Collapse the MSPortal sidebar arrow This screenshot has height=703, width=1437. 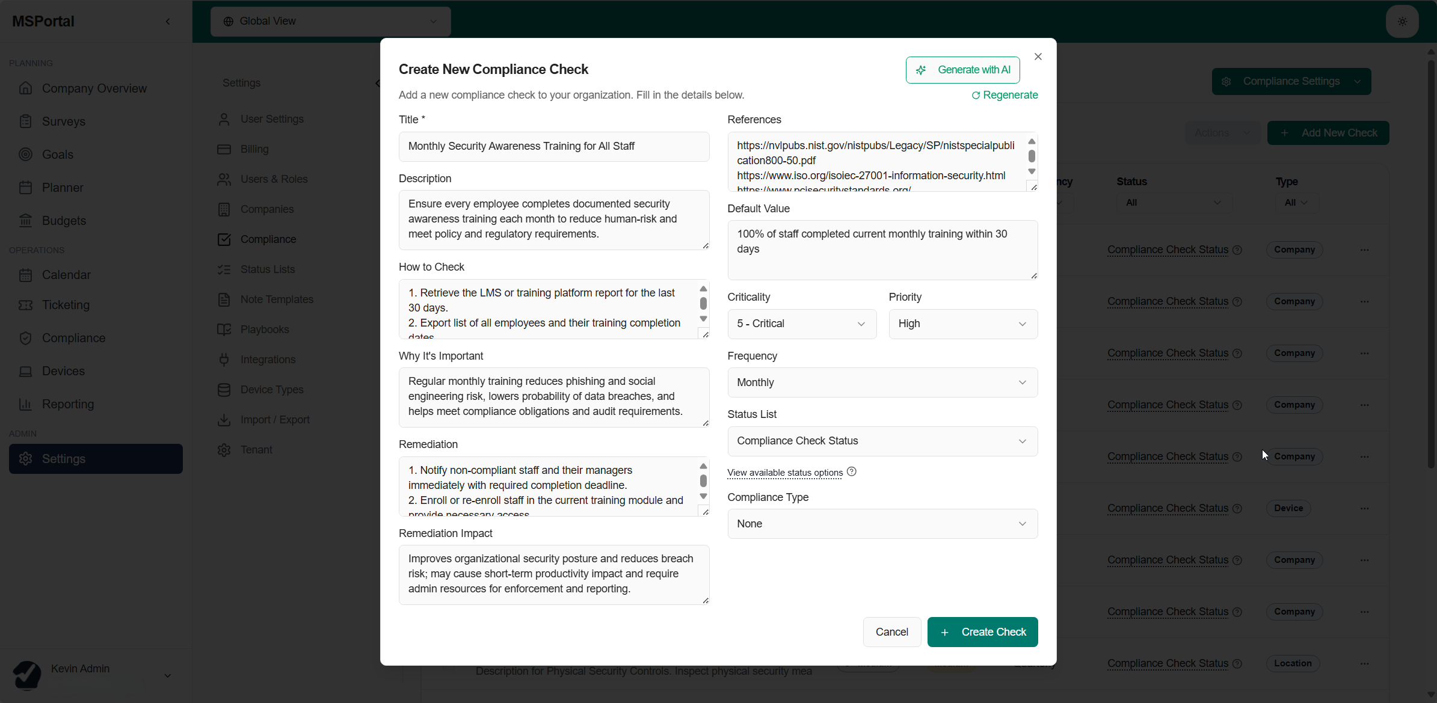click(x=168, y=22)
